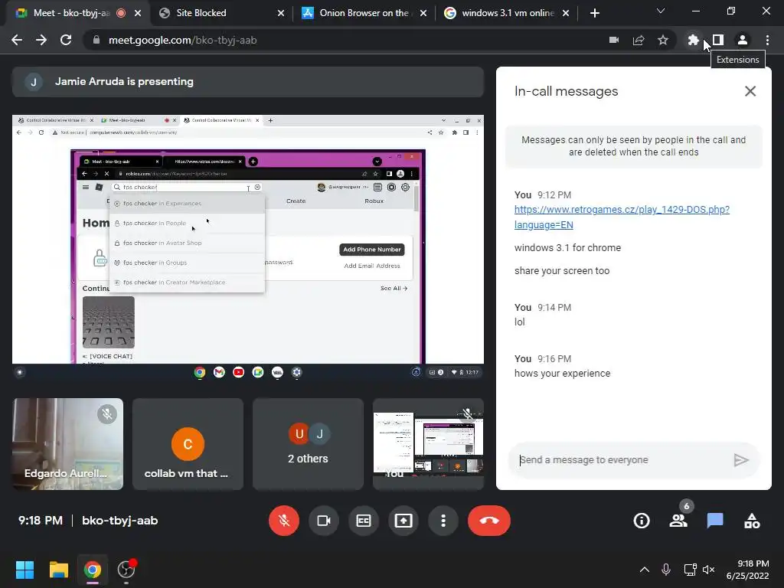This screenshot has width=784, height=588.
Task: Turn on closed captions
Action: (x=364, y=521)
